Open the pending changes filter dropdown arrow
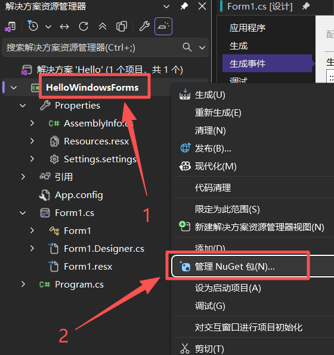The width and height of the screenshot is (334, 355). click(48, 27)
